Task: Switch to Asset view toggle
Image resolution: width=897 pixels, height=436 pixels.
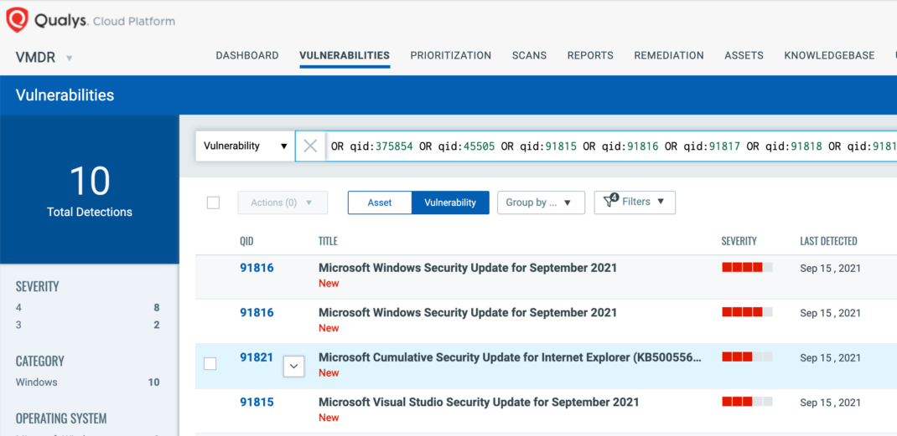Action: pos(379,203)
